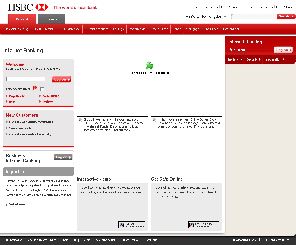
Task: Click the first Contact us header link
Action: point(210,7)
